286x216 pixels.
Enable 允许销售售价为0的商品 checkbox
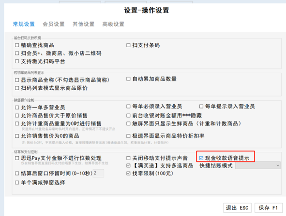(17, 136)
